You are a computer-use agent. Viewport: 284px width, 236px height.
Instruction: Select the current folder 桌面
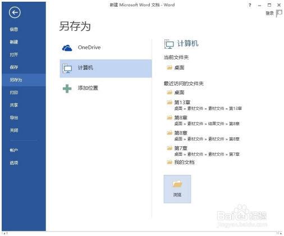[x=176, y=67]
